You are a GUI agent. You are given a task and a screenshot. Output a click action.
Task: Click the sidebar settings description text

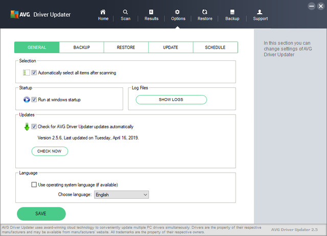pyautogui.click(x=288, y=49)
